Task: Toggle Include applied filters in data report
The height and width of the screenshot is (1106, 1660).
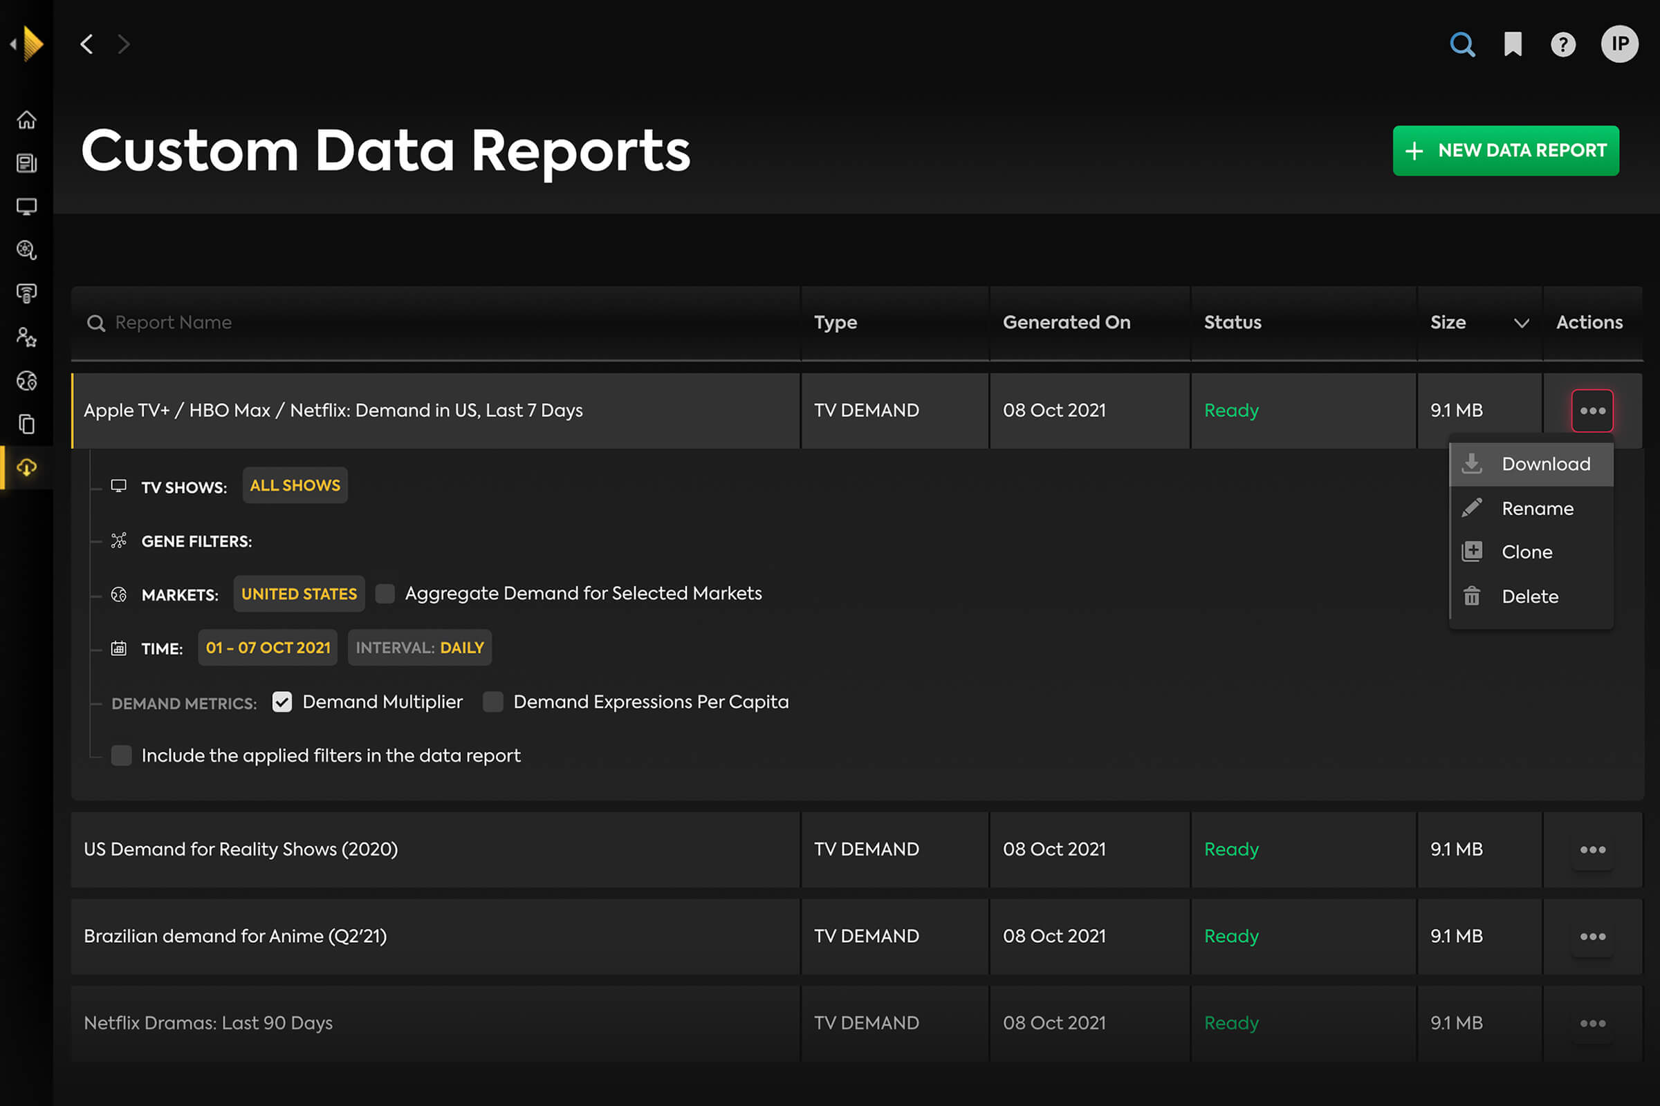Action: (x=121, y=754)
